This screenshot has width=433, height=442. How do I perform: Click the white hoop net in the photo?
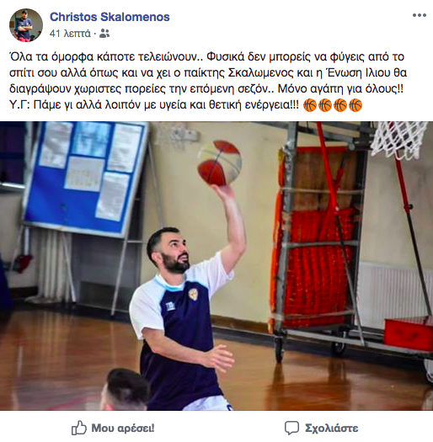click(399, 140)
